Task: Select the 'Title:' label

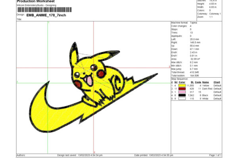Action: click(x=19, y=19)
